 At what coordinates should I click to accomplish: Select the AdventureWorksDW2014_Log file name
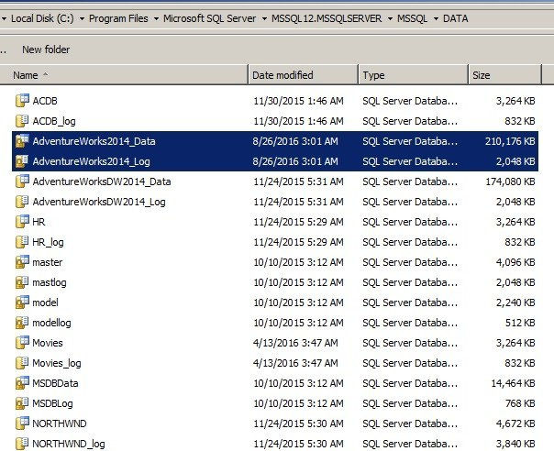[x=99, y=202]
